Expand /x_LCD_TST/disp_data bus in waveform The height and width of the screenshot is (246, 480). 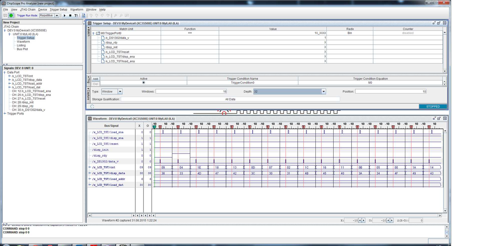(x=89, y=173)
